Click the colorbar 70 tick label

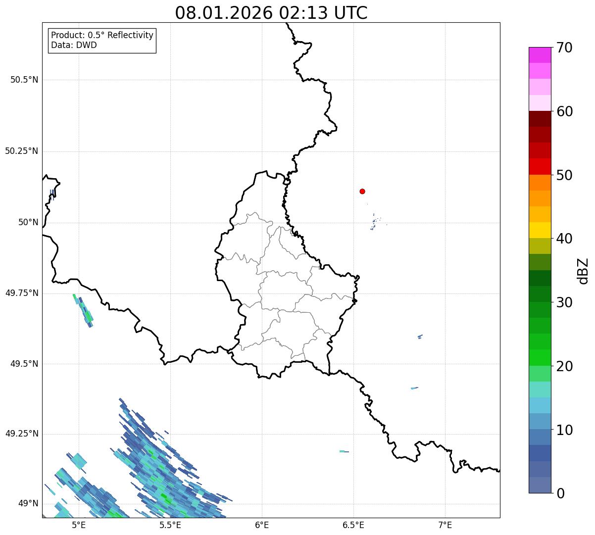tap(564, 48)
